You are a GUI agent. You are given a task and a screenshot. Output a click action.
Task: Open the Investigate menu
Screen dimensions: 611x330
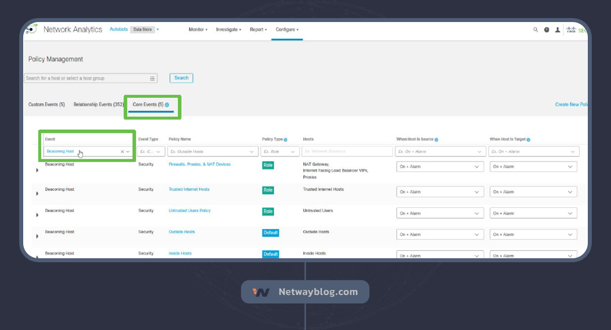click(x=229, y=29)
